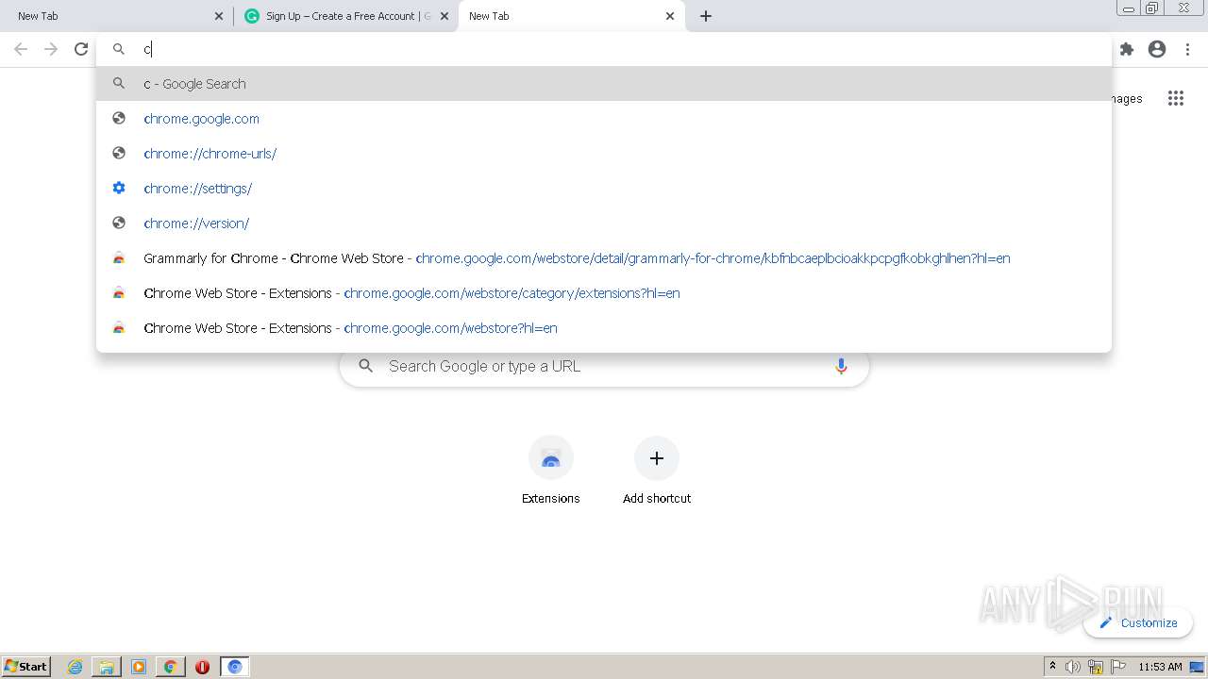The height and width of the screenshot is (679, 1208).
Task: Select chrome://version/ suggestion
Action: pos(604,223)
